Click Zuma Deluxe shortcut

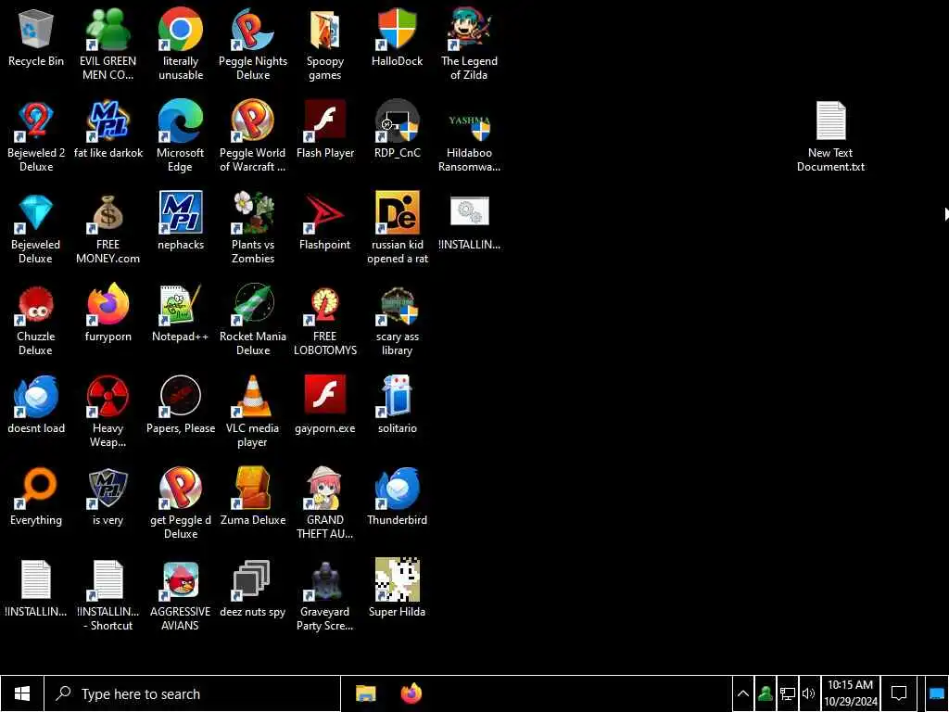253,497
